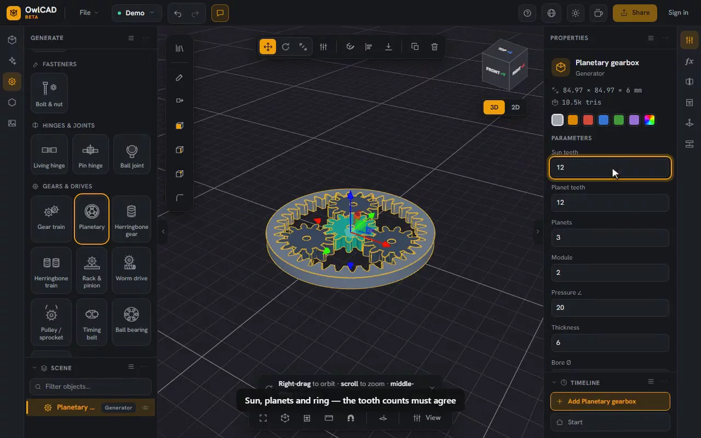Click the Start timeline entry
Screen dimensions: 701x438
point(610,422)
